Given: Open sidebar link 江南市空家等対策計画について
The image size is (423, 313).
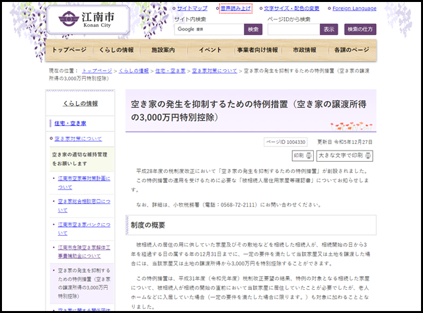Looking at the screenshot, I should click(x=84, y=183).
